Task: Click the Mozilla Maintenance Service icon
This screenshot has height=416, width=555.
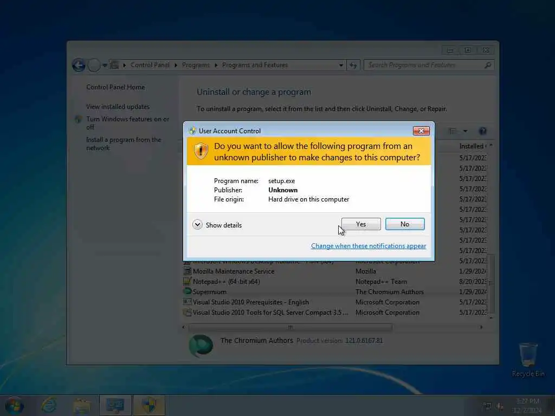Action: 187,271
